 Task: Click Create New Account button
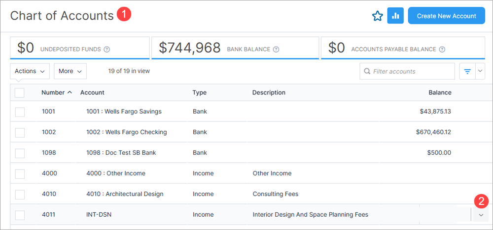(447, 16)
